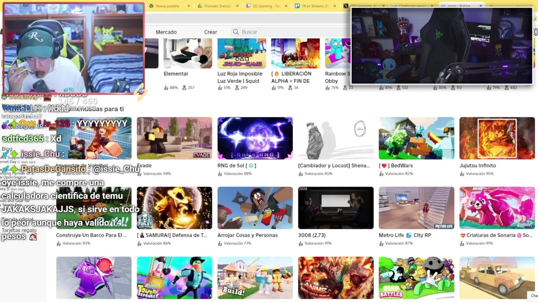
Task: Click the players icon beside 257 under Elemental
Action: click(x=184, y=88)
